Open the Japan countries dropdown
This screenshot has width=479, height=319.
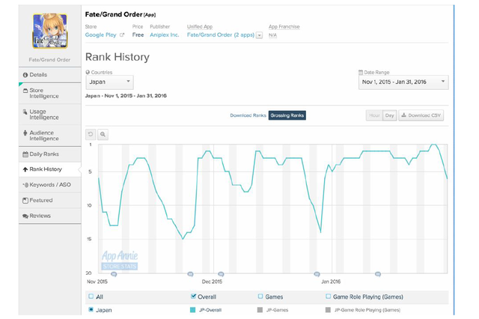pos(109,82)
